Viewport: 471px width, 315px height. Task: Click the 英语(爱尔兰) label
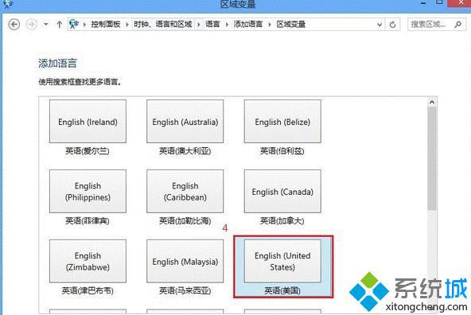coord(88,151)
